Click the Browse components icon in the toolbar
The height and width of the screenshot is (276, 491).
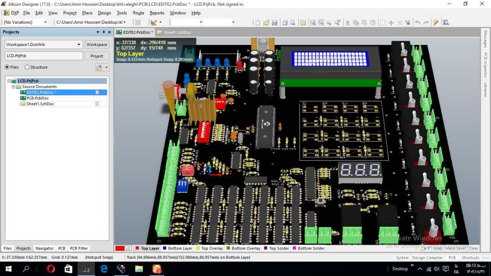(446, 22)
